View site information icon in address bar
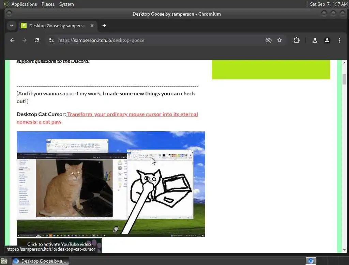Viewport: 349px width, 265px height. click(51, 40)
